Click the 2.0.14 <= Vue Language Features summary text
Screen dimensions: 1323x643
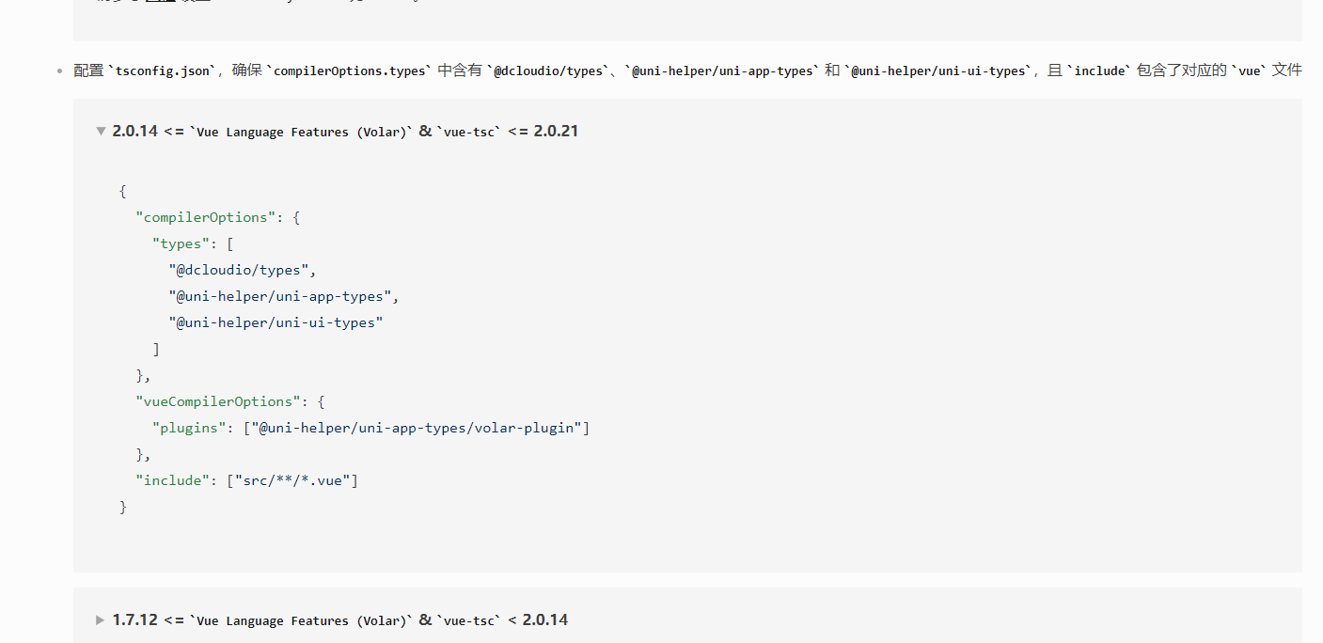click(344, 132)
